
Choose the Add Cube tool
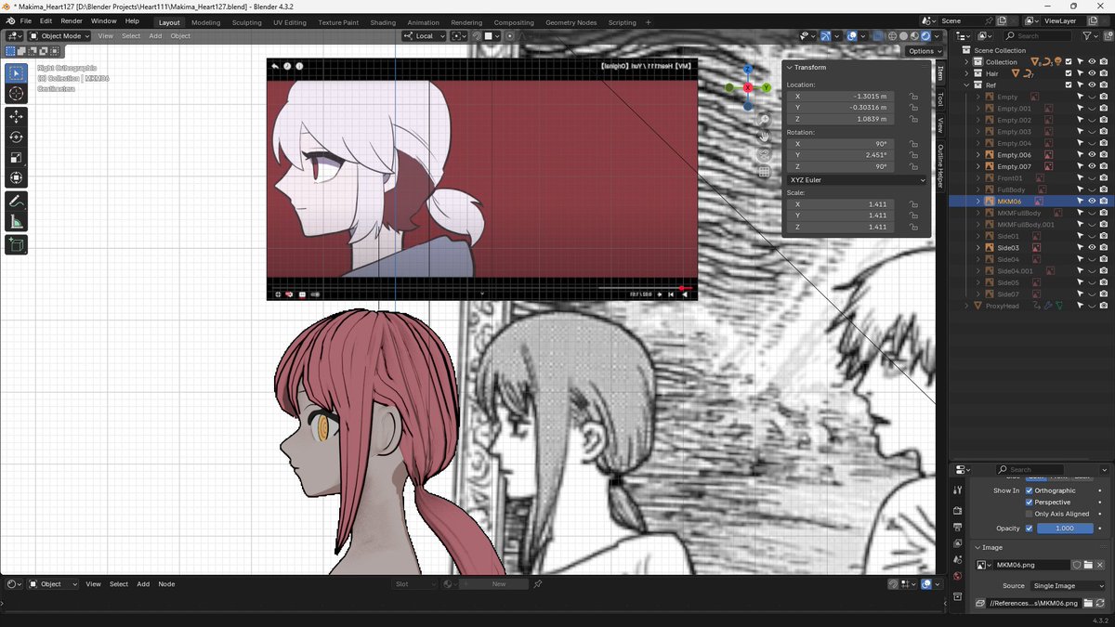pos(15,244)
